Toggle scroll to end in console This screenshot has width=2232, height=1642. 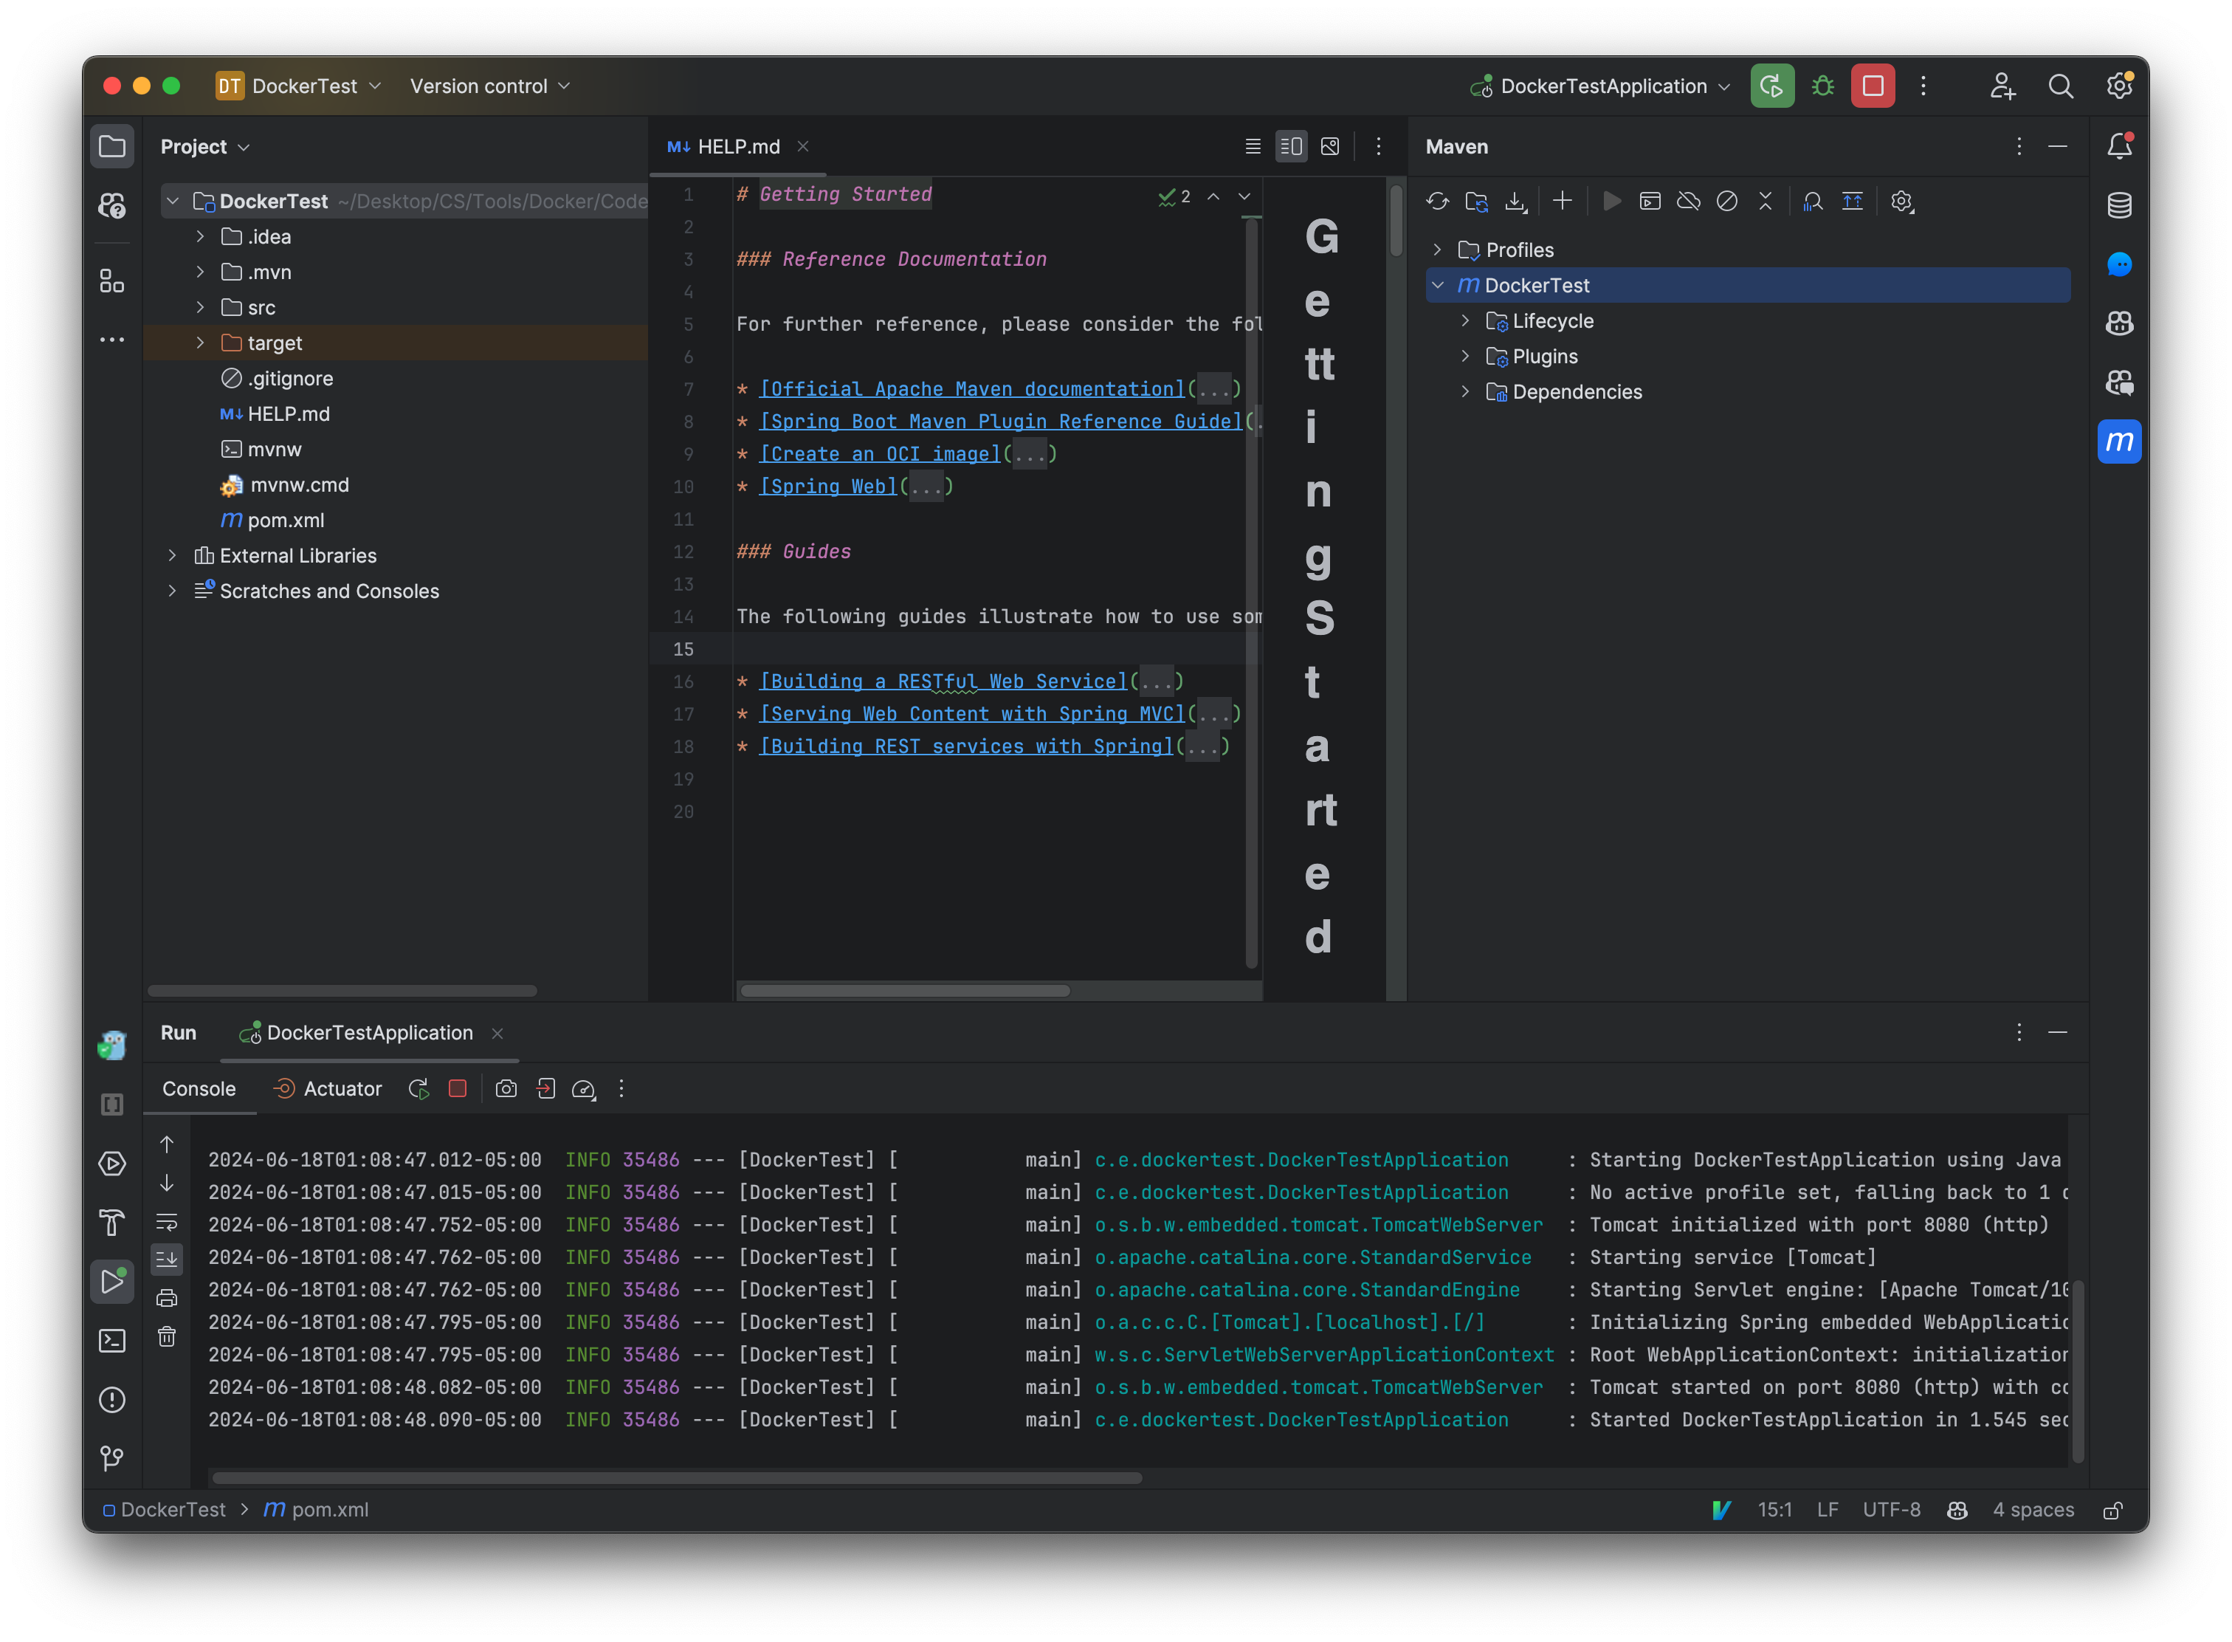coord(167,1260)
